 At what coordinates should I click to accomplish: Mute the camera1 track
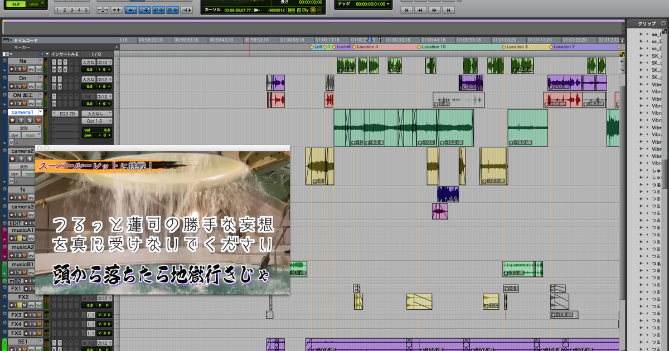[x=39, y=120]
